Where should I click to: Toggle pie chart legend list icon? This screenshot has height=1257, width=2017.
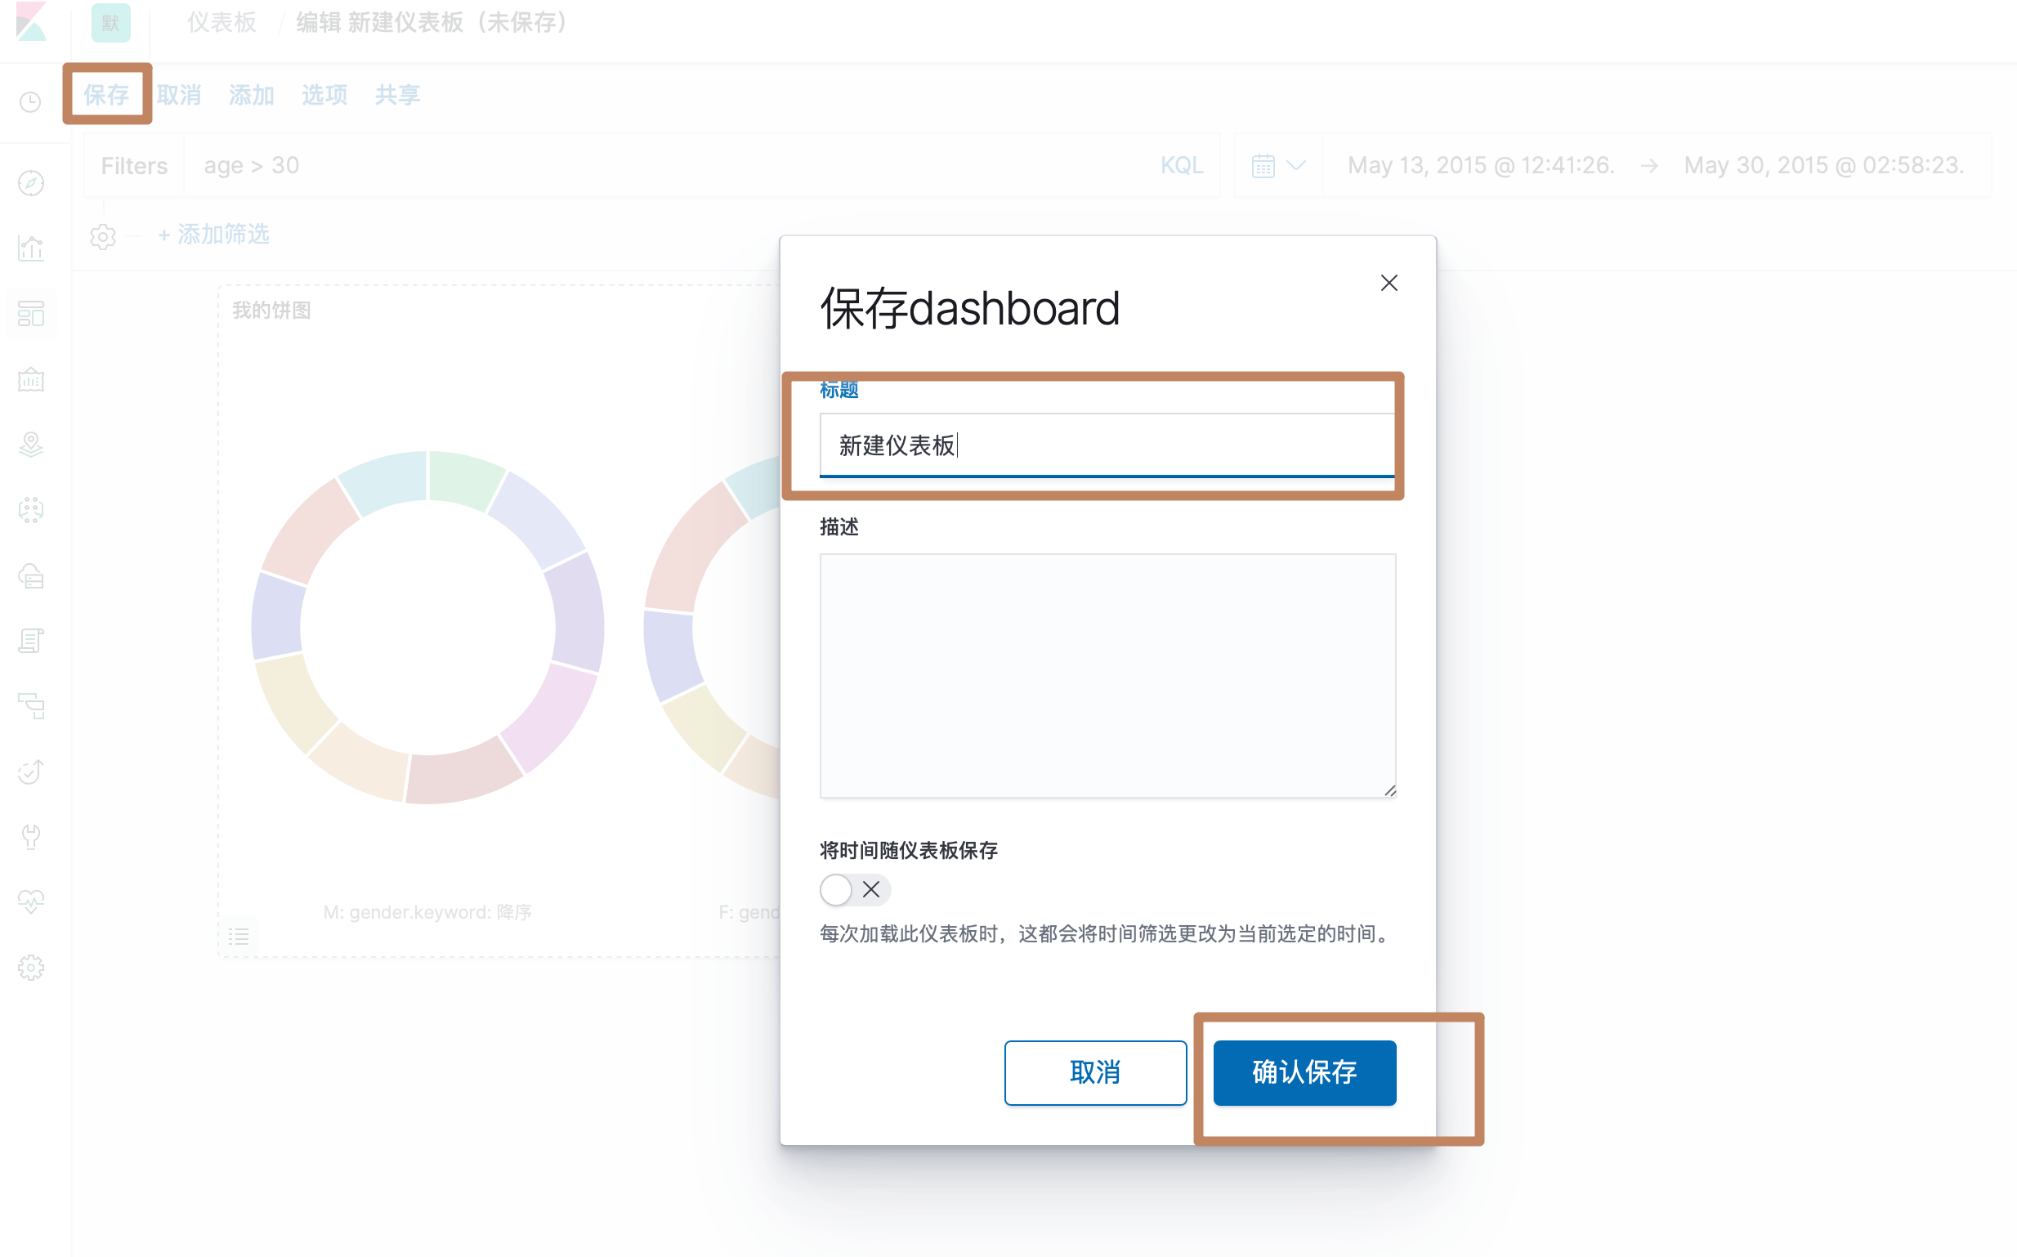pos(239,936)
